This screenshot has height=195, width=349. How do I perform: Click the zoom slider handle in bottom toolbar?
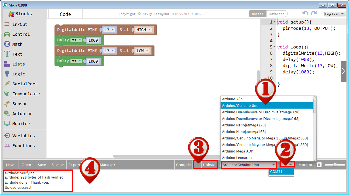(x=335, y=165)
